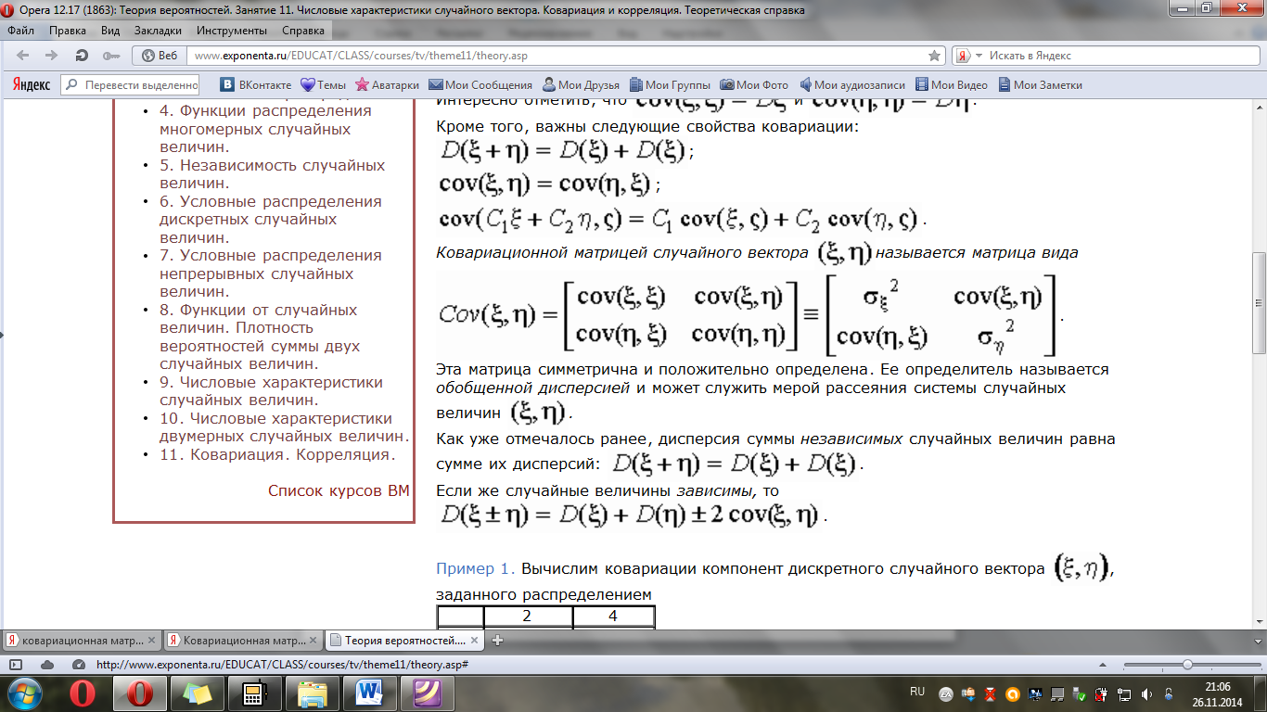1267x712 pixels.
Task: Open link 10. Числовые характеристики двумерных
Action: 285,427
